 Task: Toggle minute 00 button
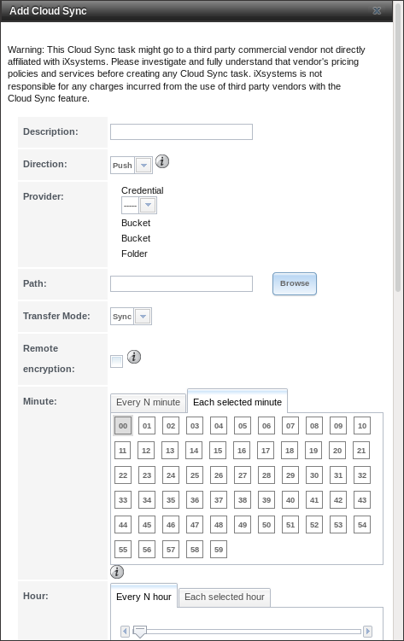[x=123, y=426]
